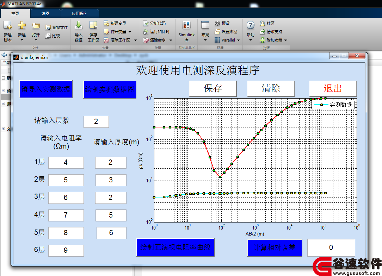Click the yellow plus New (新建) icon

click(22, 25)
